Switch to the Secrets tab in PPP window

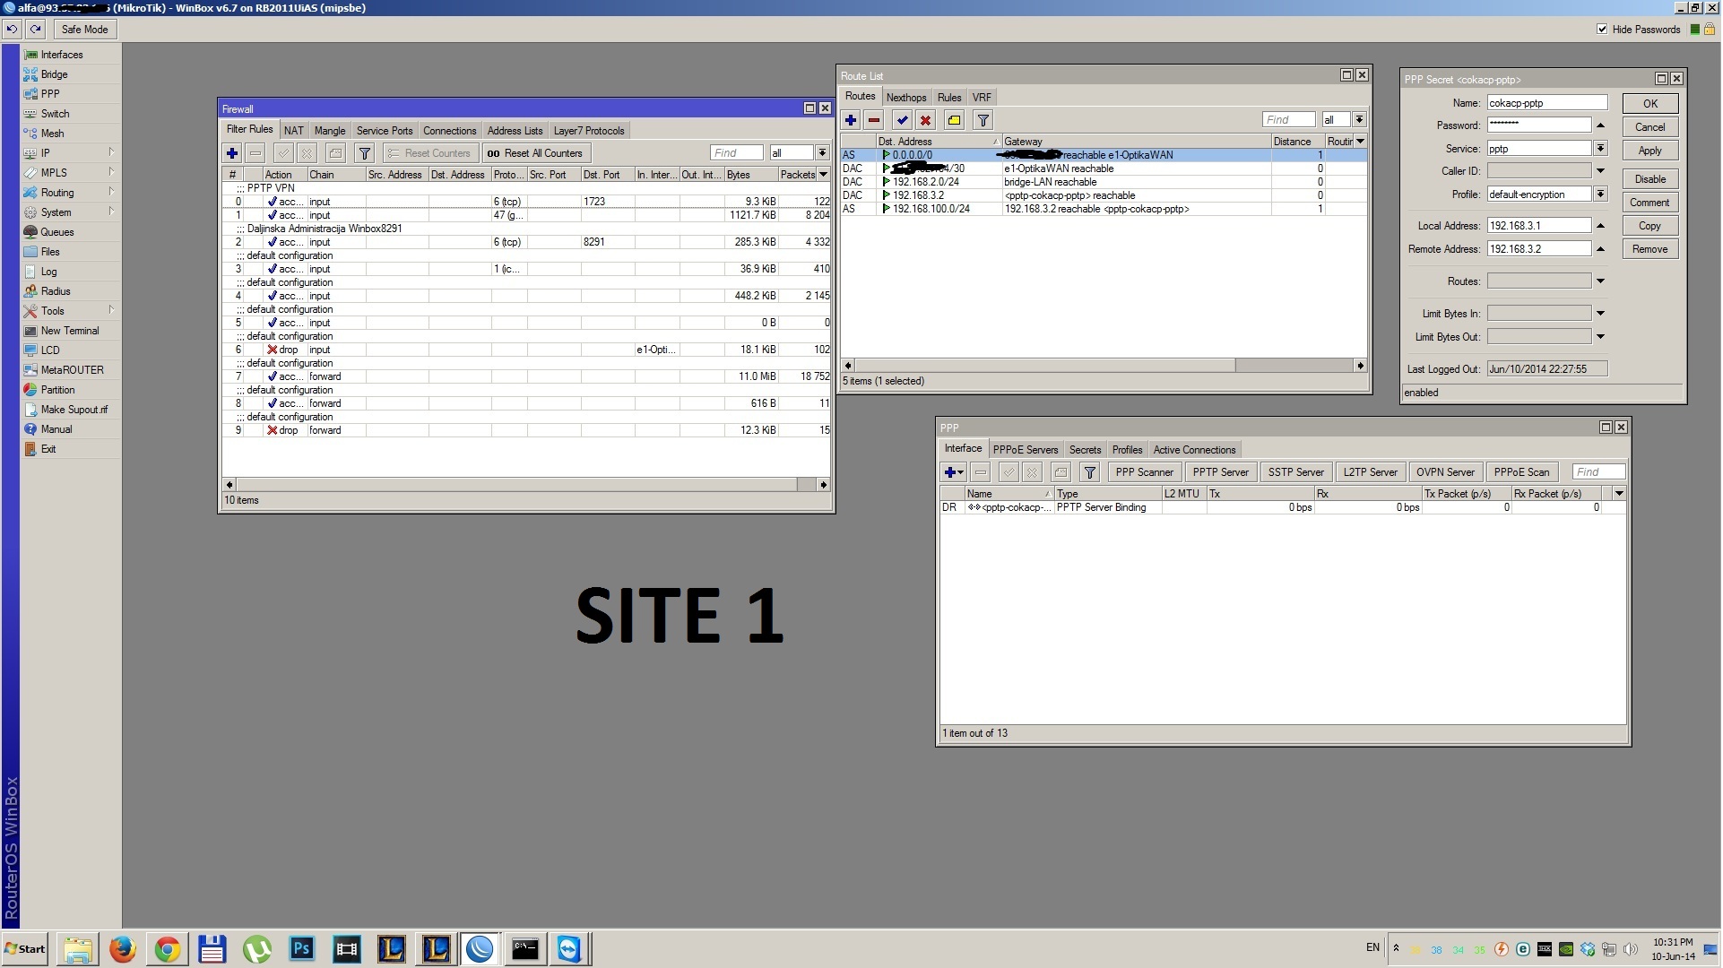1085,450
